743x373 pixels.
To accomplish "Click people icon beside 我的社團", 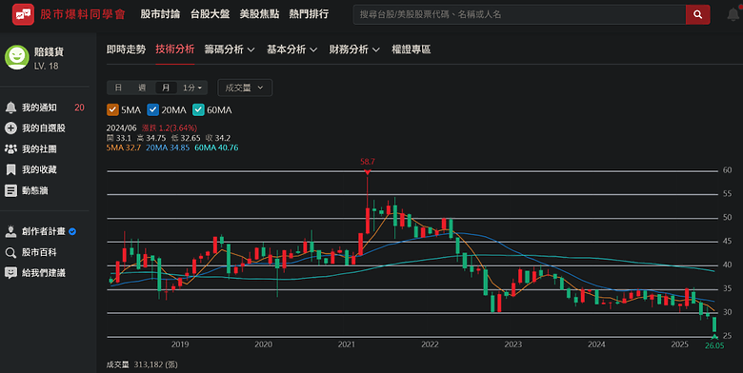I will pyautogui.click(x=10, y=148).
